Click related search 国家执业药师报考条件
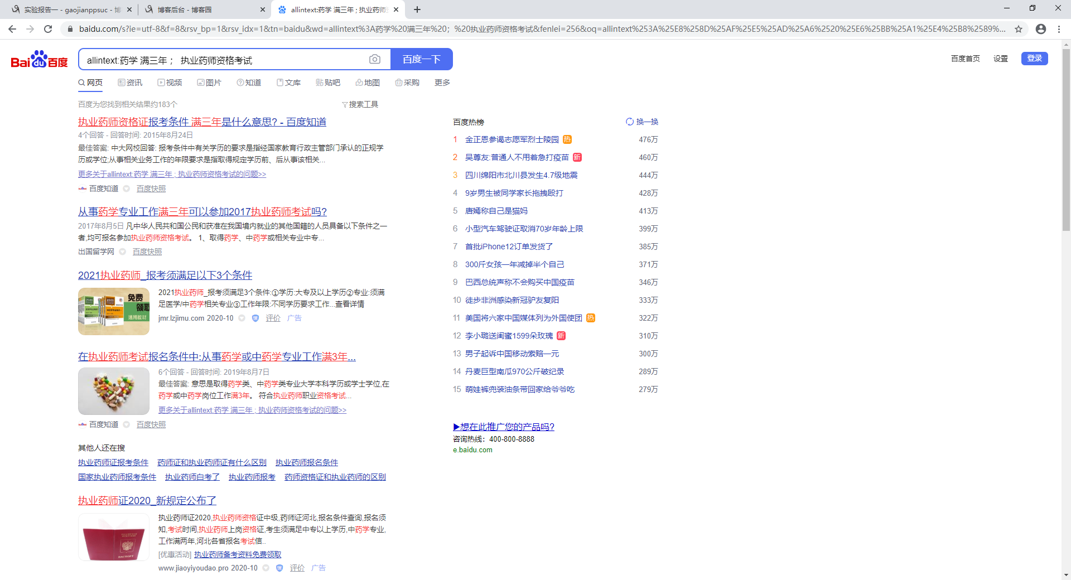 (117, 477)
